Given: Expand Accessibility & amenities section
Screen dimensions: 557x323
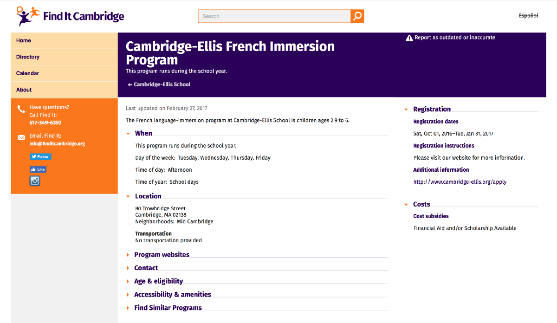Looking at the screenshot, I should [x=172, y=294].
